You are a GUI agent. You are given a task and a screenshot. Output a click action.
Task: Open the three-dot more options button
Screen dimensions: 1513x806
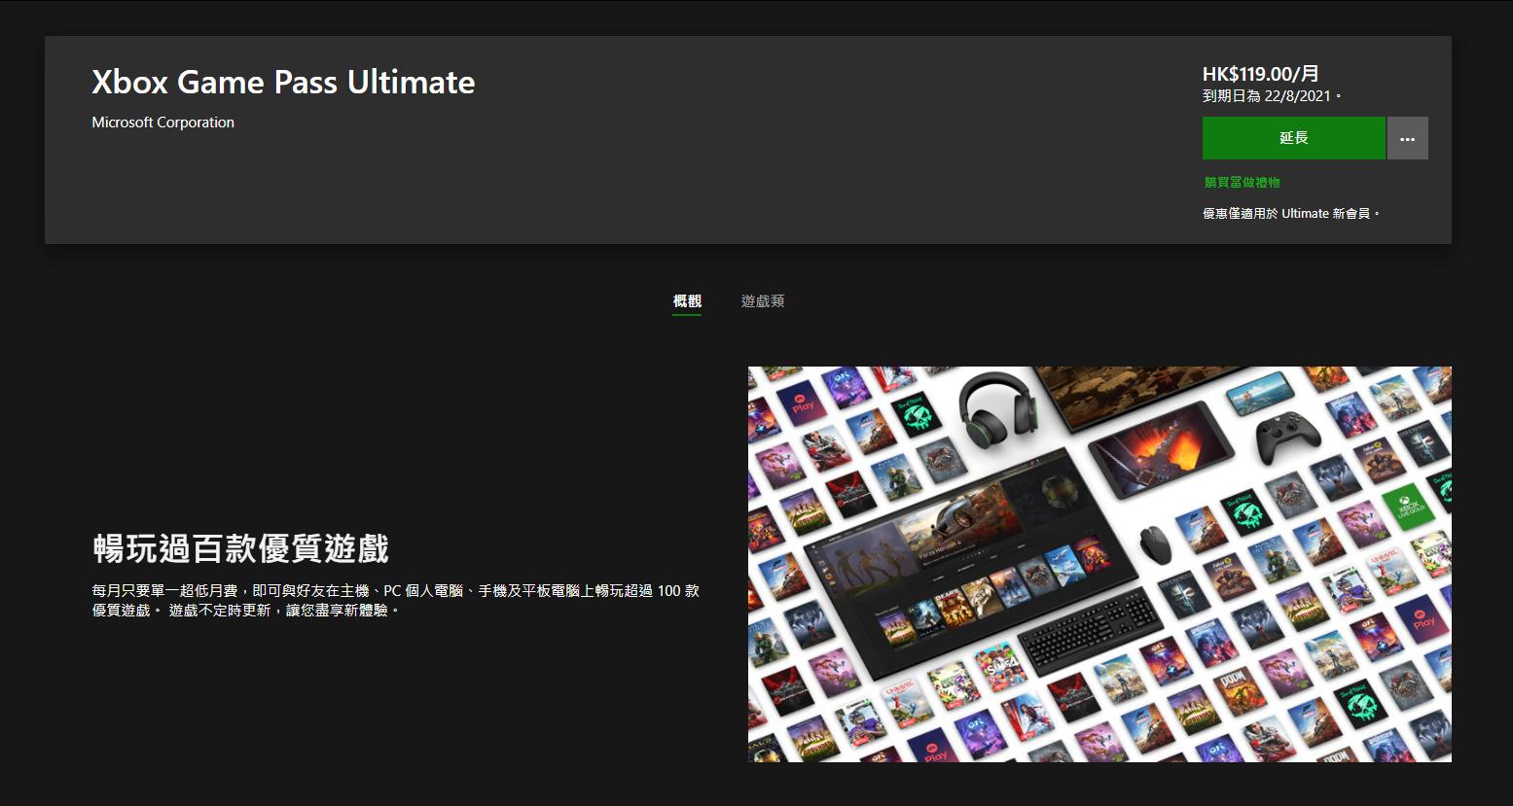(1407, 138)
